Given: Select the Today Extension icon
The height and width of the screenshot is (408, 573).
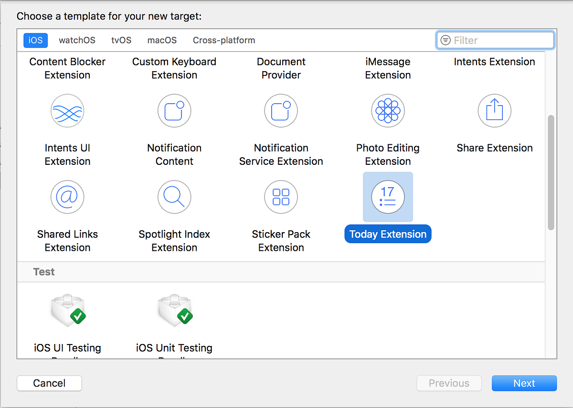Looking at the screenshot, I should (388, 197).
